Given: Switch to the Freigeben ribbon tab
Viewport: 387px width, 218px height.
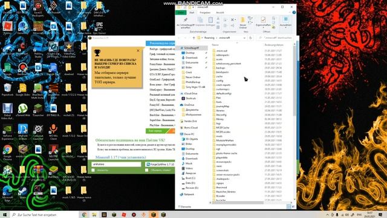Looking at the screenshot, I should click(x=205, y=12).
